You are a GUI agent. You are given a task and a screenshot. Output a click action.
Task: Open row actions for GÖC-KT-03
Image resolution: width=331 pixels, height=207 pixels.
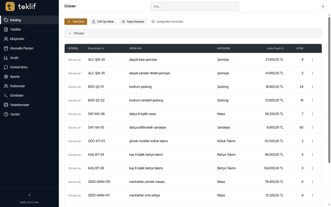tap(312, 141)
